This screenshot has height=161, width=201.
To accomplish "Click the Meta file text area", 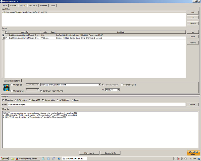I will pyautogui.click(x=100, y=130).
